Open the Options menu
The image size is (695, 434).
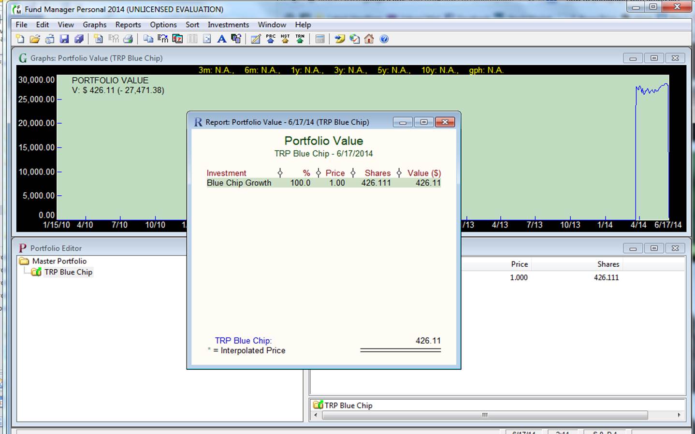(x=163, y=25)
